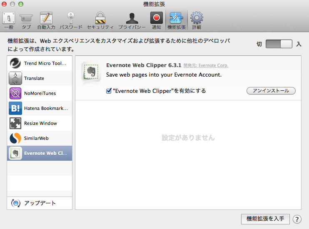Open the タブ (Tabs) preferences pane
This screenshot has width=309, height=229.
pyautogui.click(x=26, y=20)
